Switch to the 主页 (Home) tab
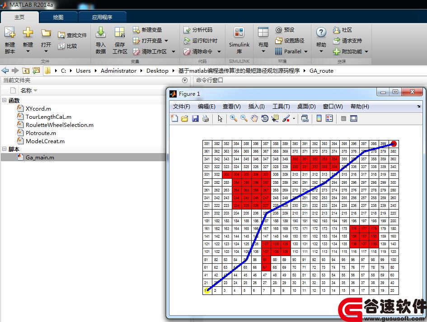 pos(19,17)
